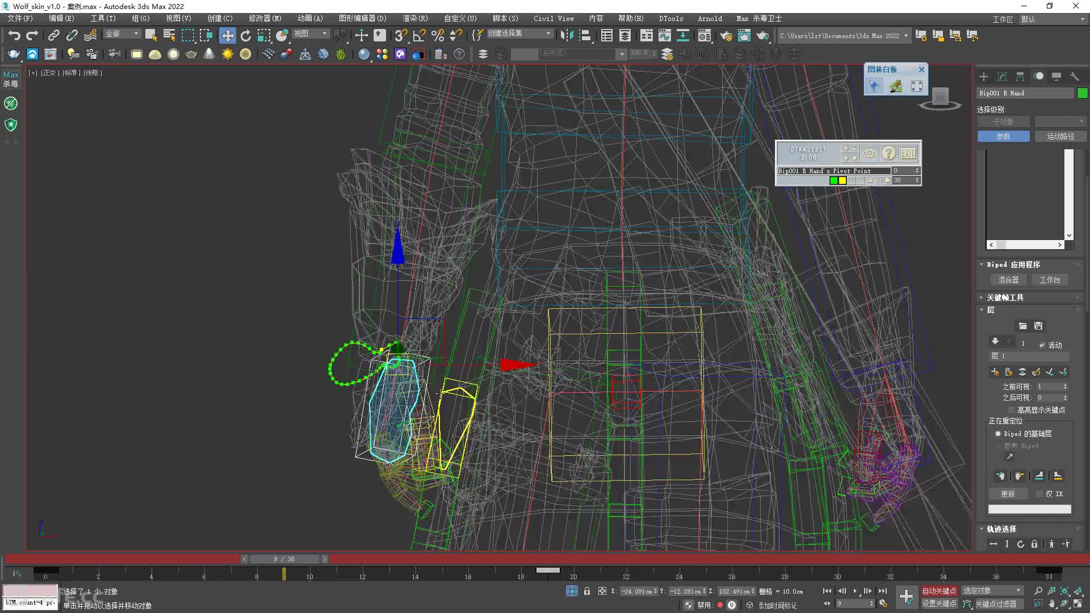Toggle the 活动 (Active) checkbox

point(1042,345)
